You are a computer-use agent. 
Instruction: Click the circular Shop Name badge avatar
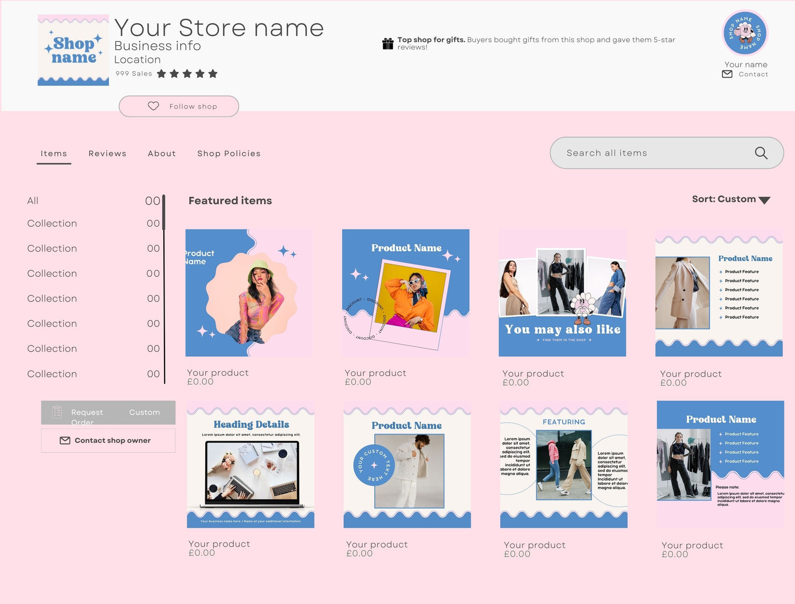744,33
